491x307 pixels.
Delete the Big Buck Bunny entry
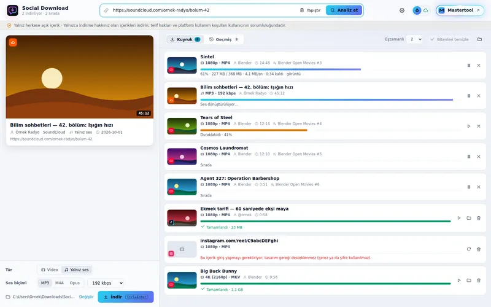(479, 281)
